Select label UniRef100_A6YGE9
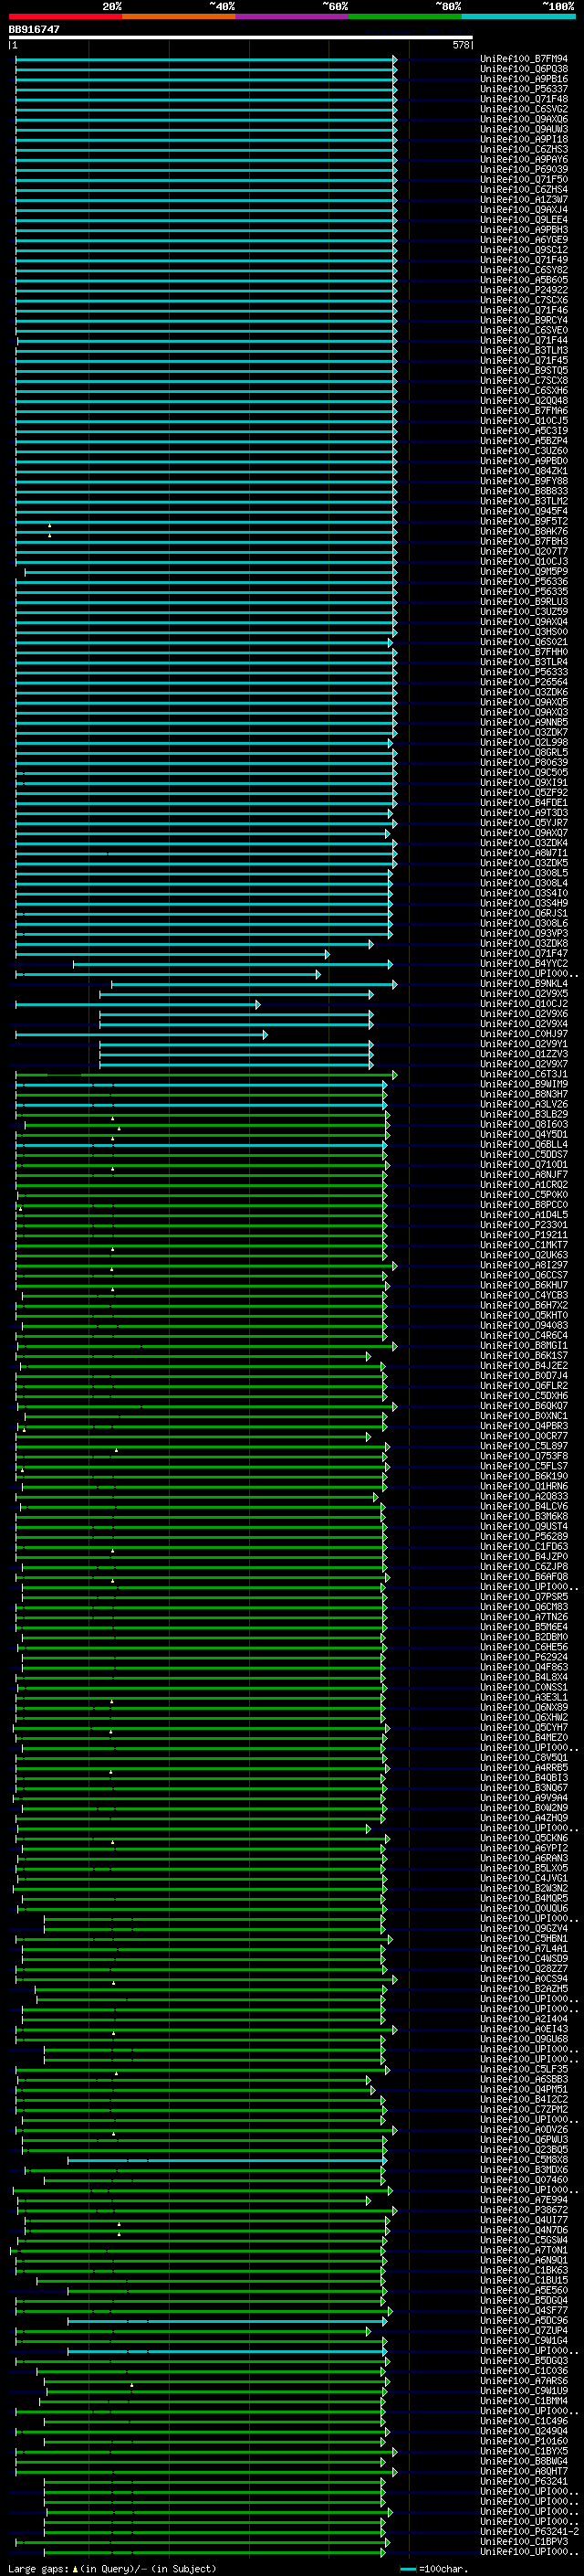The image size is (584, 2576). (x=524, y=240)
